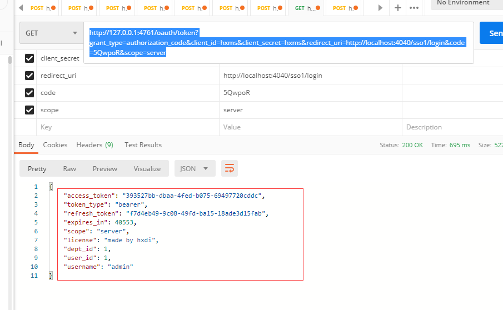Select the Raw response view
The height and width of the screenshot is (310, 503).
pos(69,168)
